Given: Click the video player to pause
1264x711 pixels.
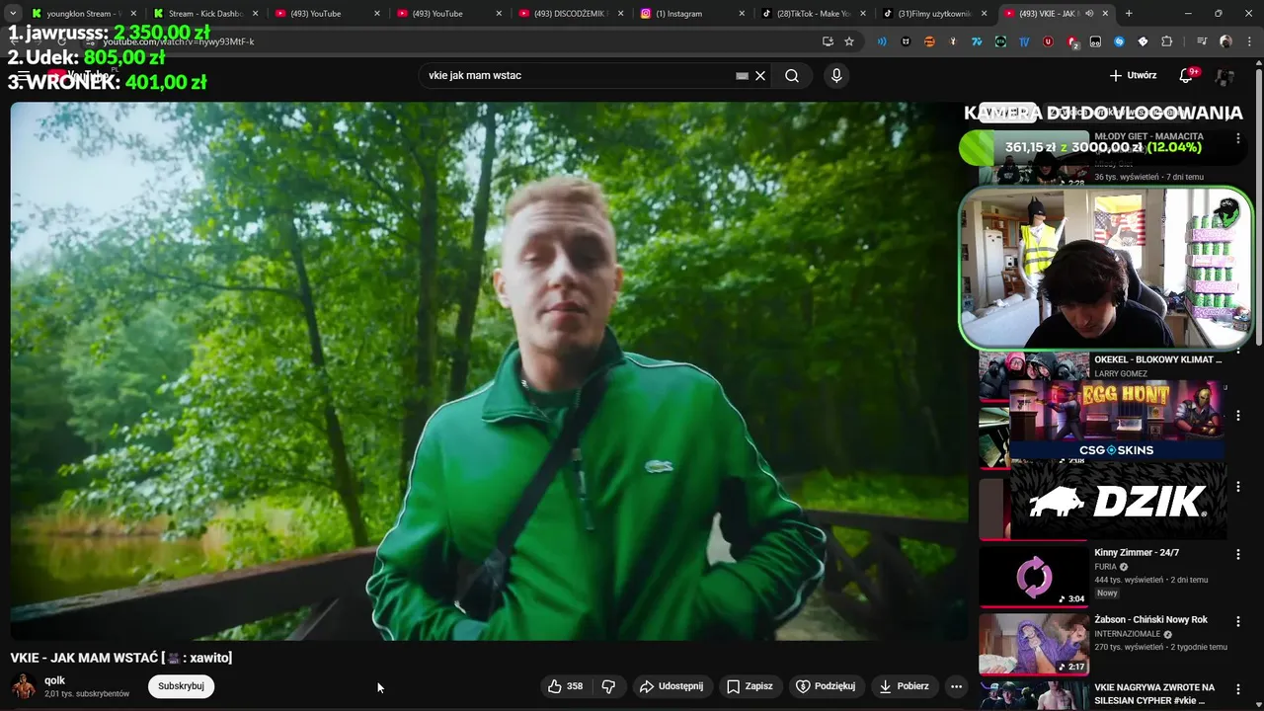Looking at the screenshot, I should [489, 371].
